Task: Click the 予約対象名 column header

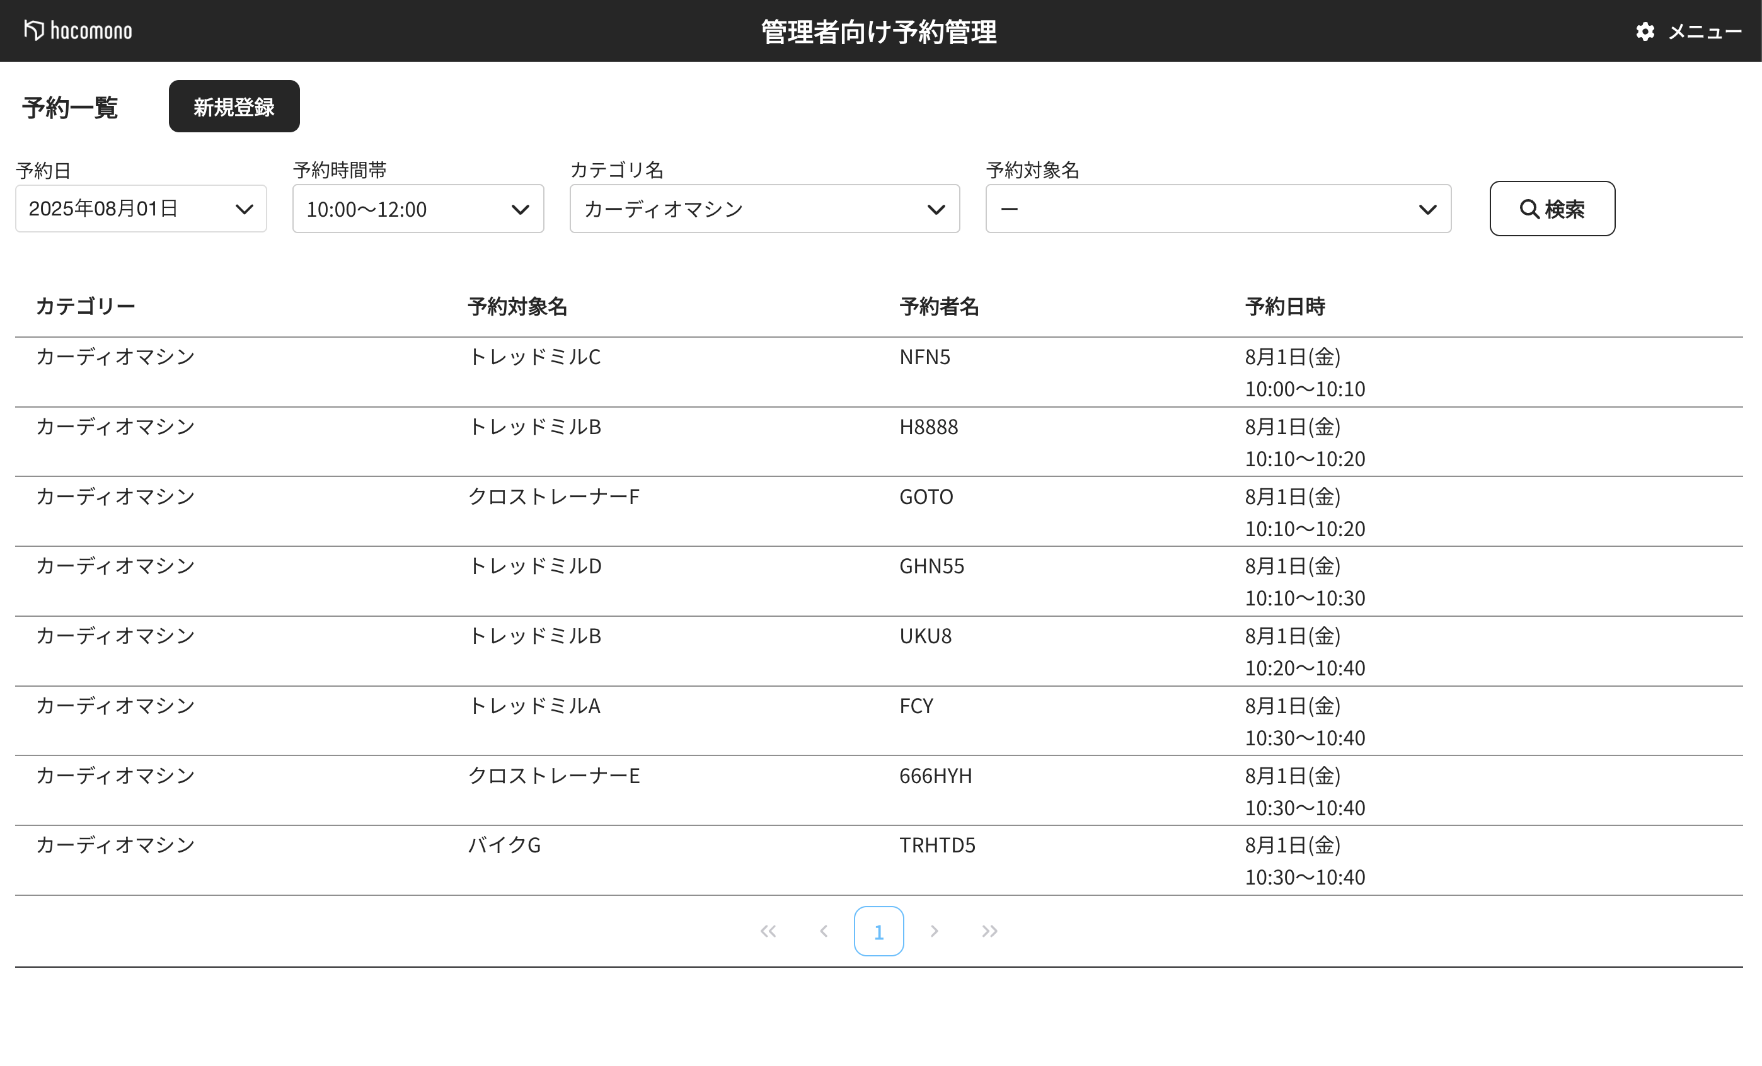Action: (518, 306)
